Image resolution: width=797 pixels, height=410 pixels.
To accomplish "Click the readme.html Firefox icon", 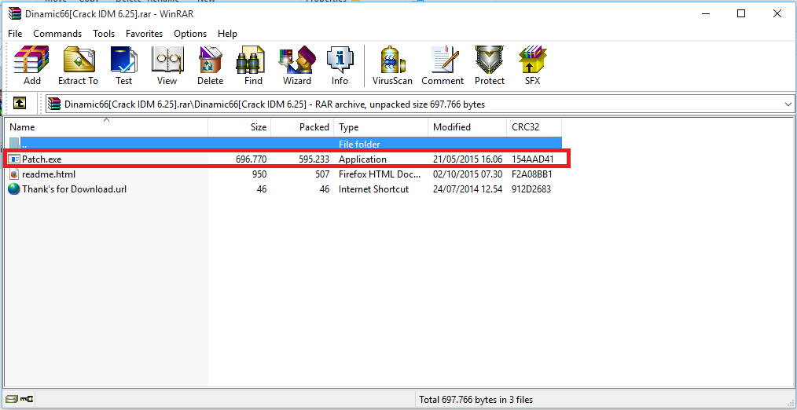I will tap(14, 174).
